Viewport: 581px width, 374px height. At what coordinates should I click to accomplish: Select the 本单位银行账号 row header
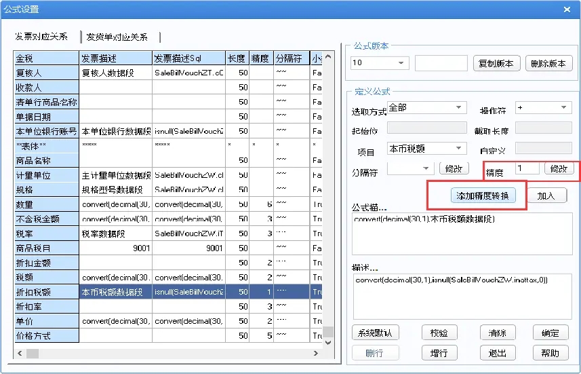[46, 131]
